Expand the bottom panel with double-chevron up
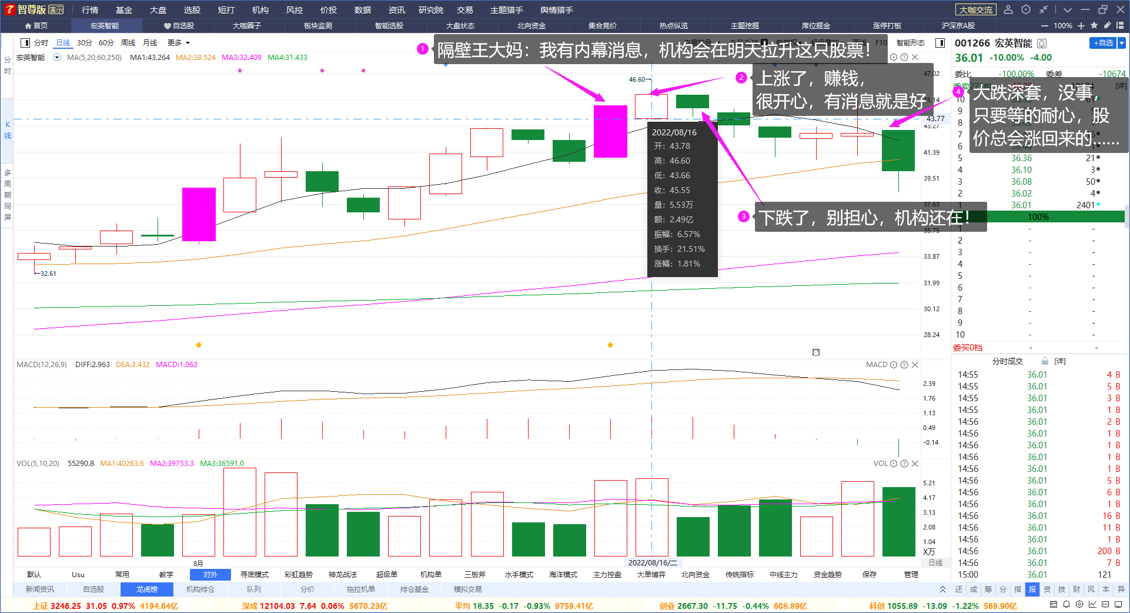 point(942,589)
